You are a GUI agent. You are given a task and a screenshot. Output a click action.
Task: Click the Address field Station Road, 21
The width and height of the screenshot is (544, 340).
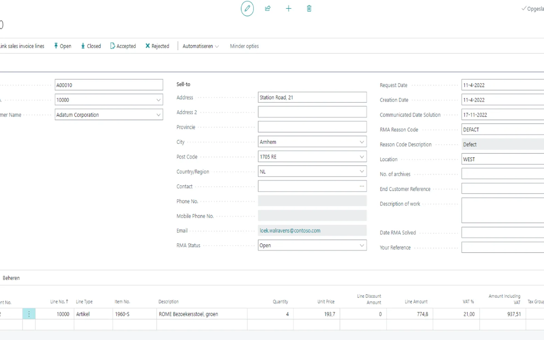[312, 97]
